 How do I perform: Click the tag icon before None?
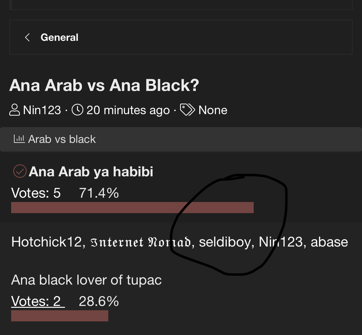click(x=187, y=110)
